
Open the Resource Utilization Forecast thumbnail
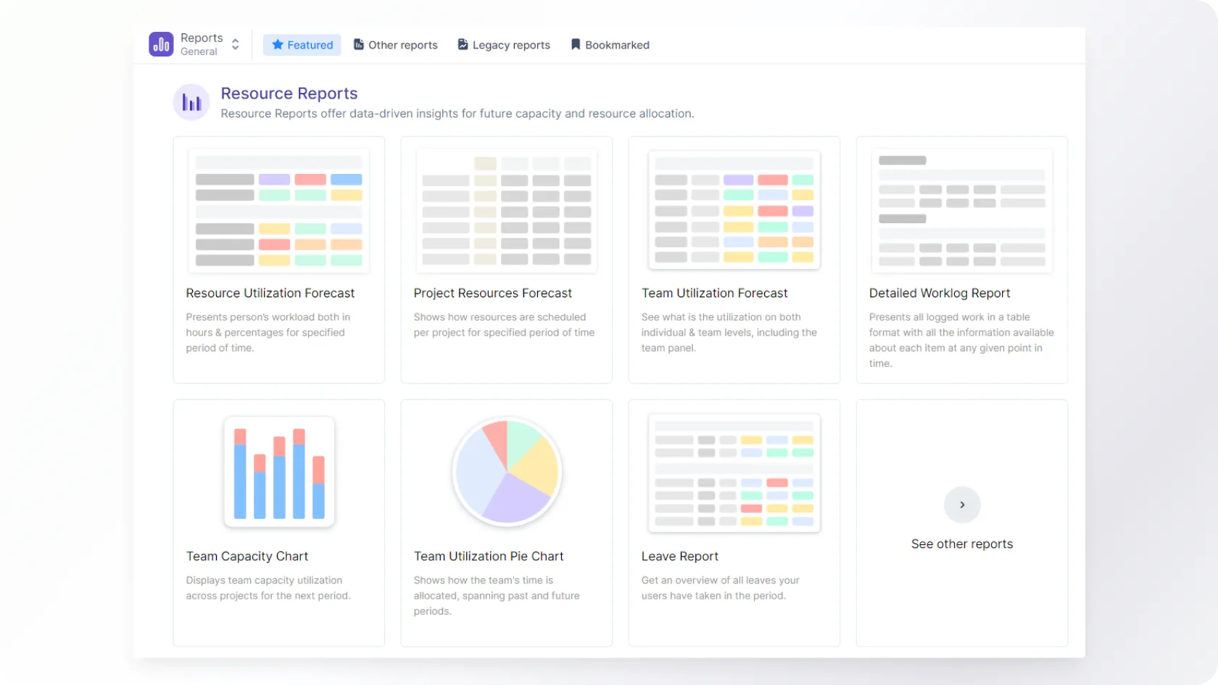279,211
